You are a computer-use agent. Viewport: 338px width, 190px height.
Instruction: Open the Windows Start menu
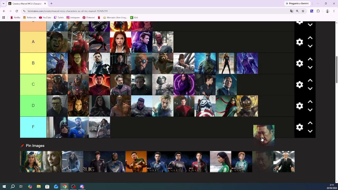[4, 187]
